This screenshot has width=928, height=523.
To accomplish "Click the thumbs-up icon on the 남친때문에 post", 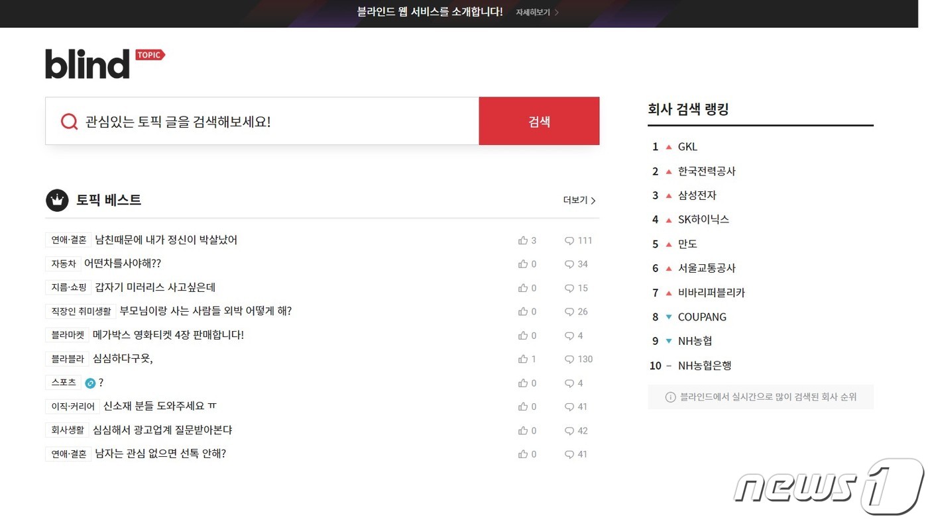I will (523, 240).
